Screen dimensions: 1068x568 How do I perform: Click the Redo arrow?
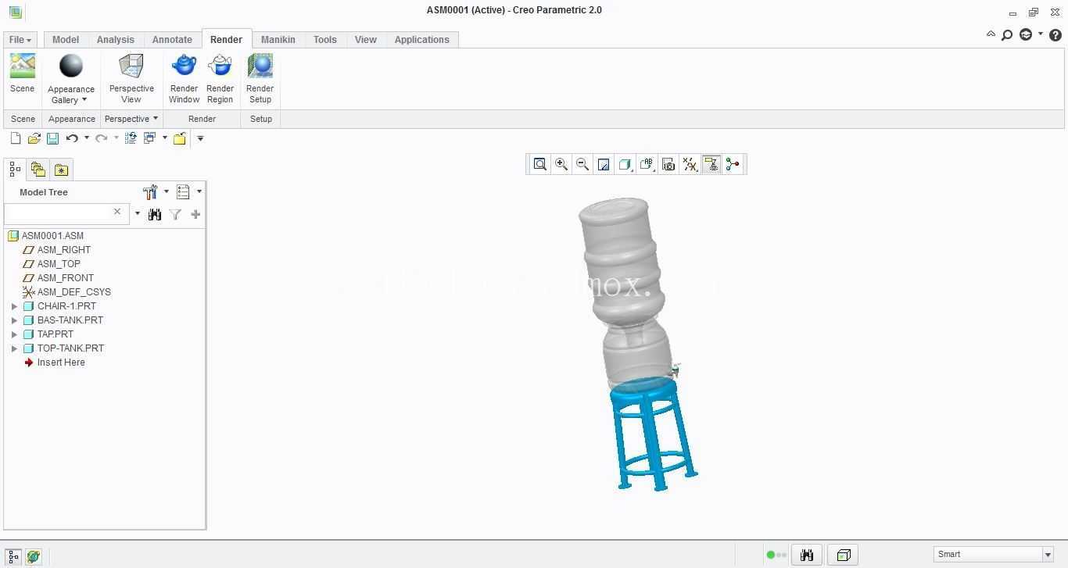coord(102,138)
